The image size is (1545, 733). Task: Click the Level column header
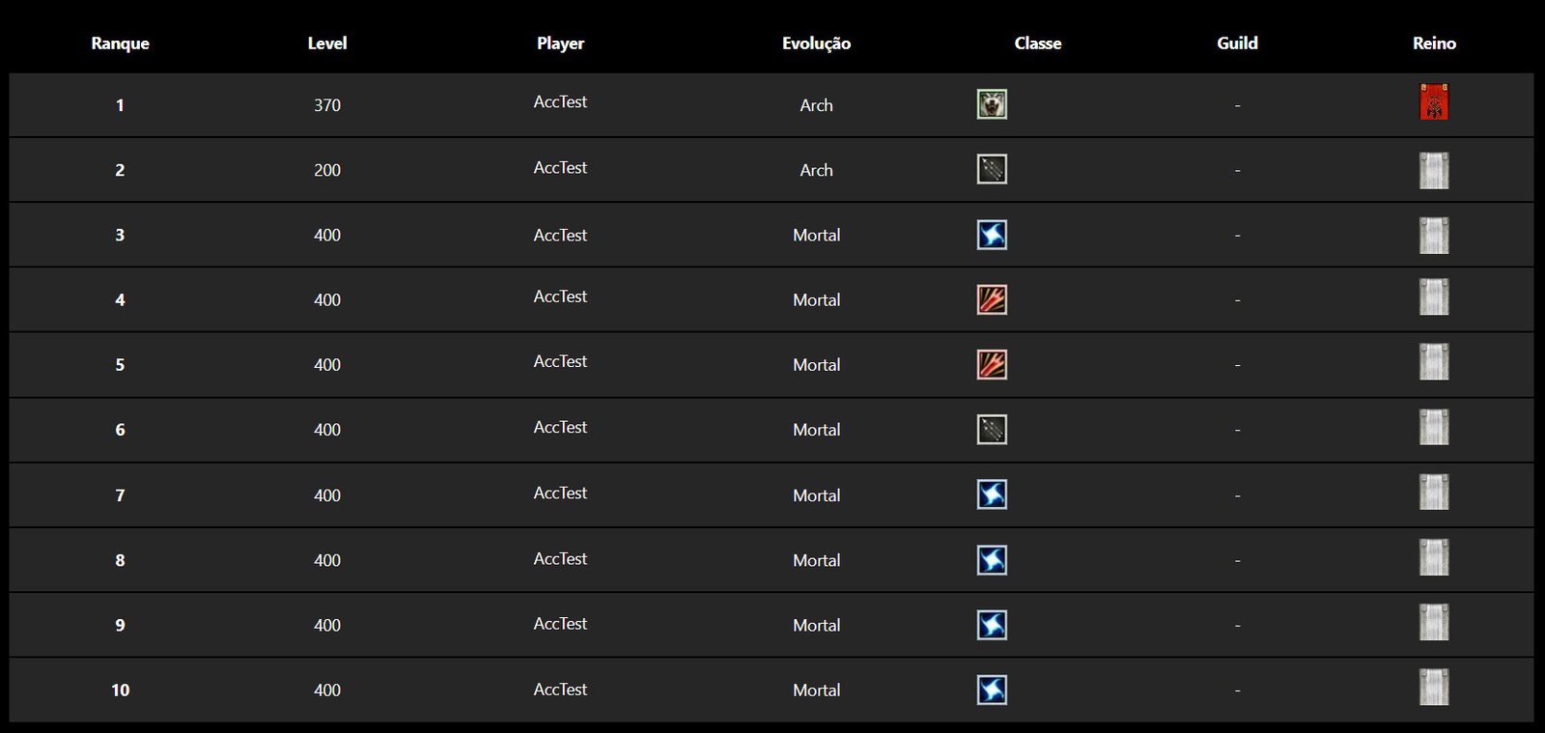coord(327,43)
